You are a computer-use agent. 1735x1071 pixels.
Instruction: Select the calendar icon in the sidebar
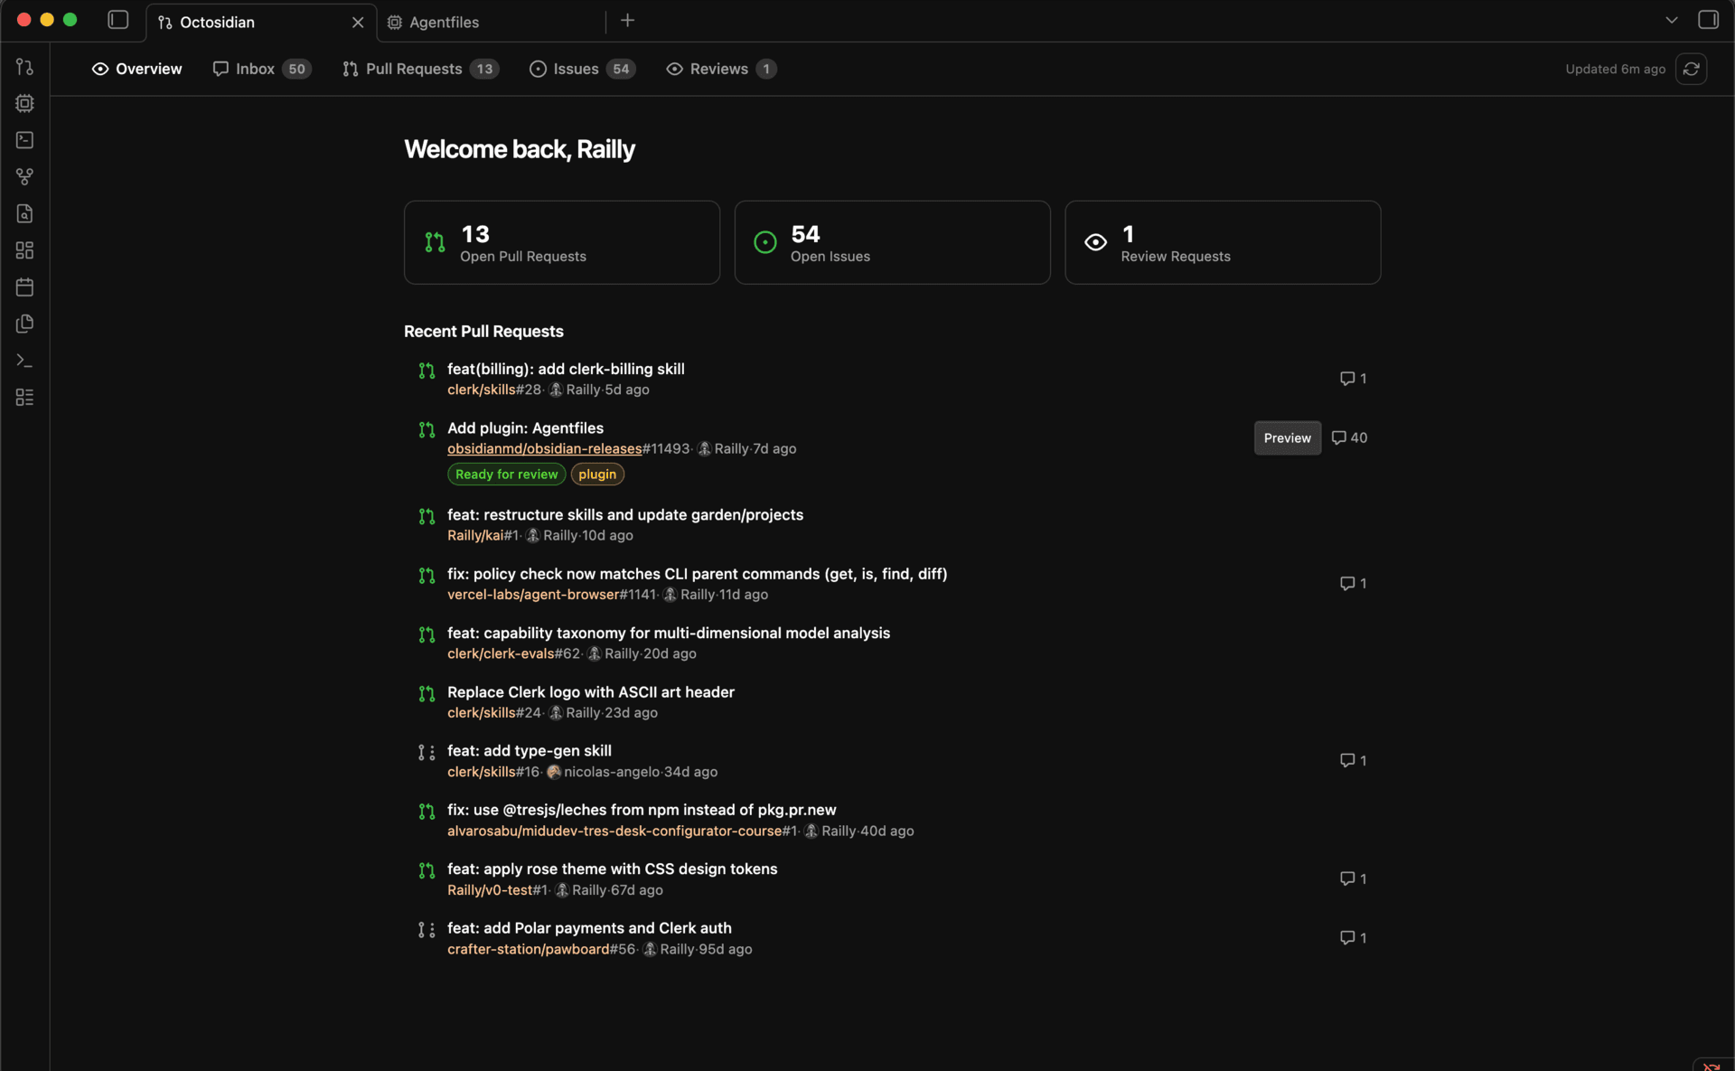(25, 287)
